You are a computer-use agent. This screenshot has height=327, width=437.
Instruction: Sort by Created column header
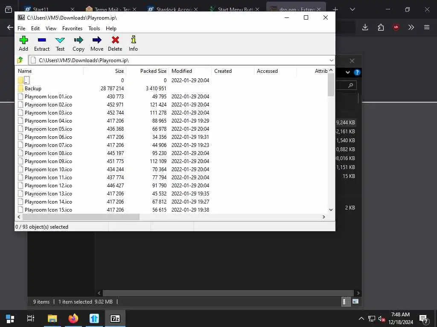point(233,71)
